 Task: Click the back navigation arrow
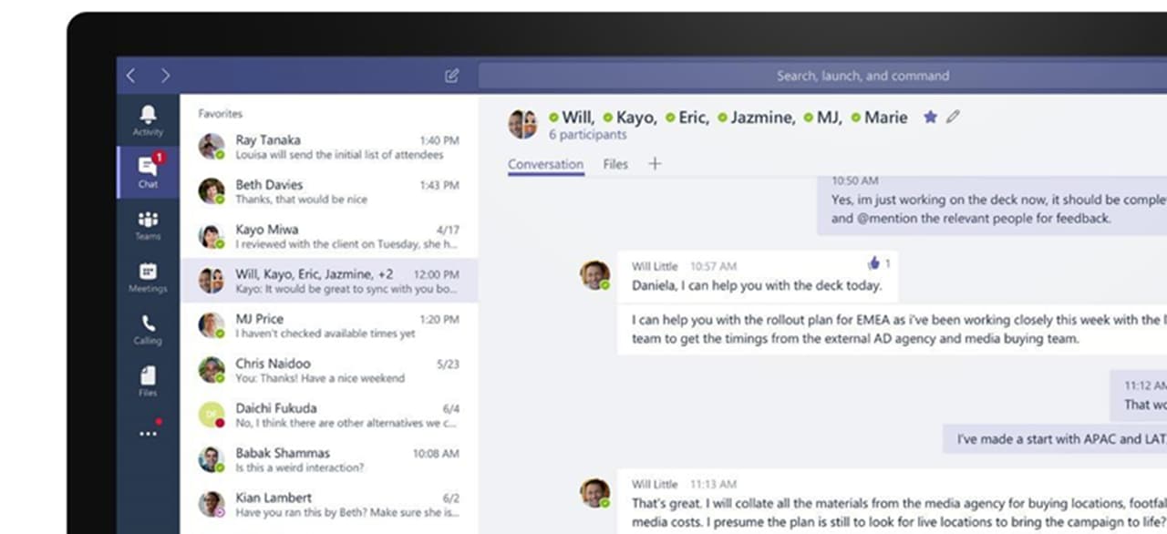tap(130, 76)
